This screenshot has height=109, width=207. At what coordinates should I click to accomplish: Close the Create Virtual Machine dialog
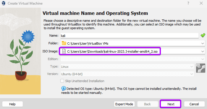click(x=201, y=3)
